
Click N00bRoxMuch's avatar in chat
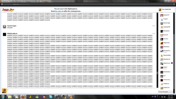(x=4, y=34)
